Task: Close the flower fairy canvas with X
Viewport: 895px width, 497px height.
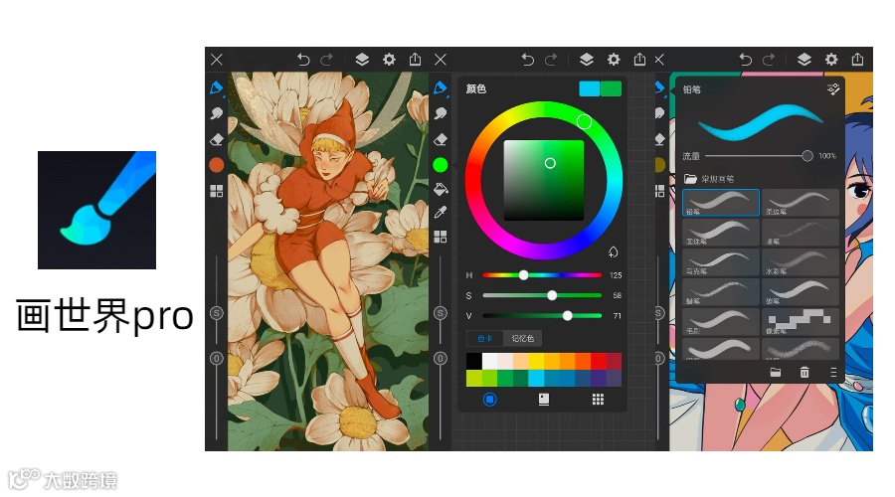Action: click(217, 60)
